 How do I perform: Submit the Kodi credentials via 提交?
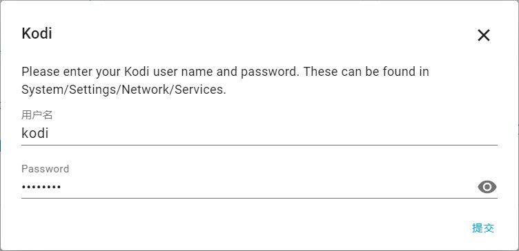[x=483, y=228]
